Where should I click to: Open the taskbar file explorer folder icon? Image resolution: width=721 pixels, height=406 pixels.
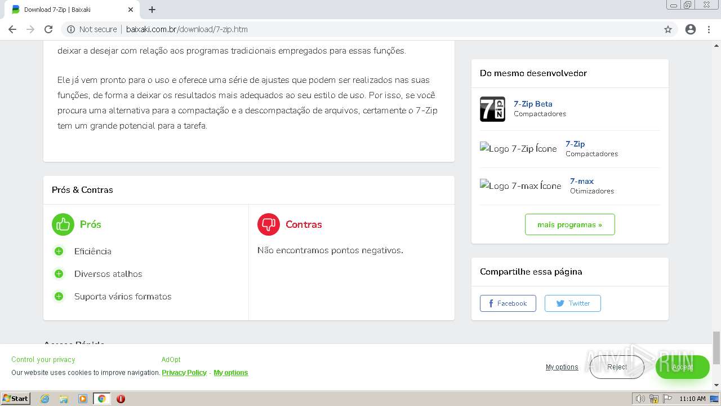pyautogui.click(x=64, y=399)
